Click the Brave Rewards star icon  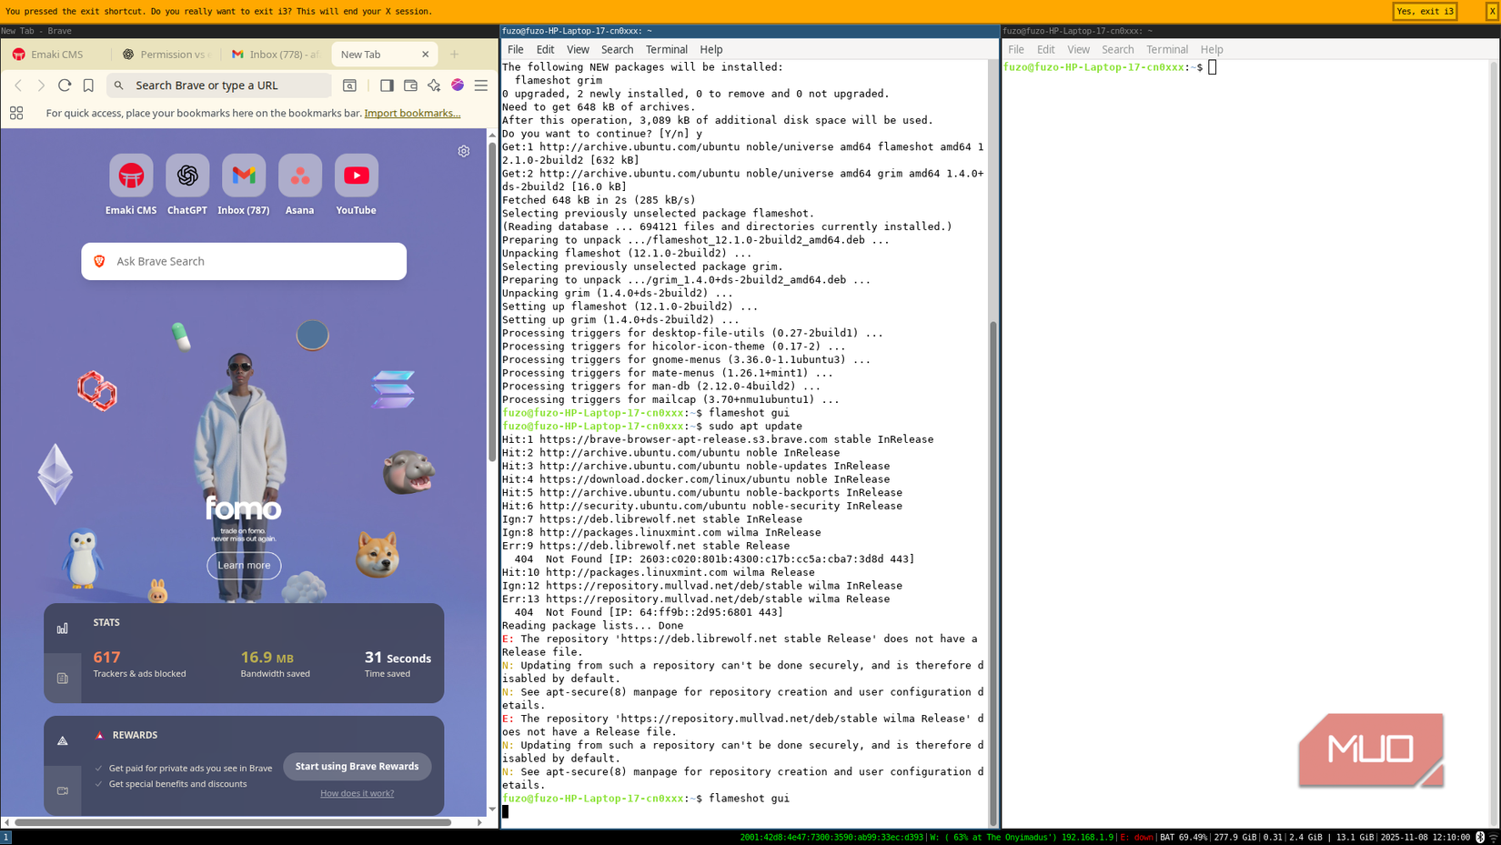pyautogui.click(x=434, y=85)
